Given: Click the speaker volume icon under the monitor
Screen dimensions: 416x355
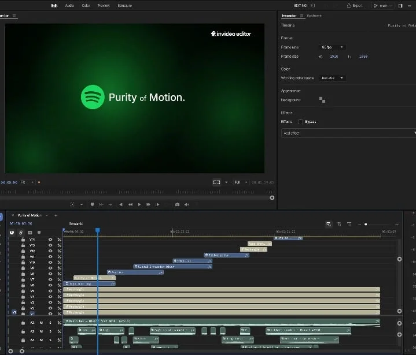Looking at the screenshot, I should coord(186,204).
